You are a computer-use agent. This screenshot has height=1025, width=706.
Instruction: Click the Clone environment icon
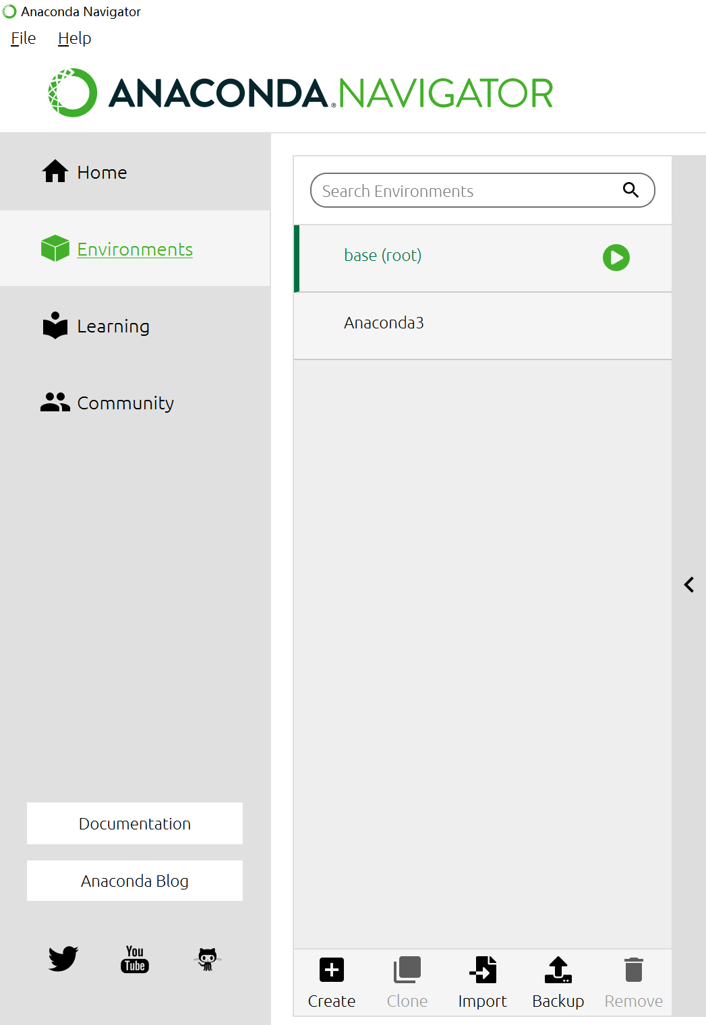pos(407,970)
